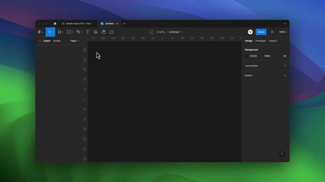
Task: Expand the Shape tools dropdown arrow
Action: click(72, 32)
